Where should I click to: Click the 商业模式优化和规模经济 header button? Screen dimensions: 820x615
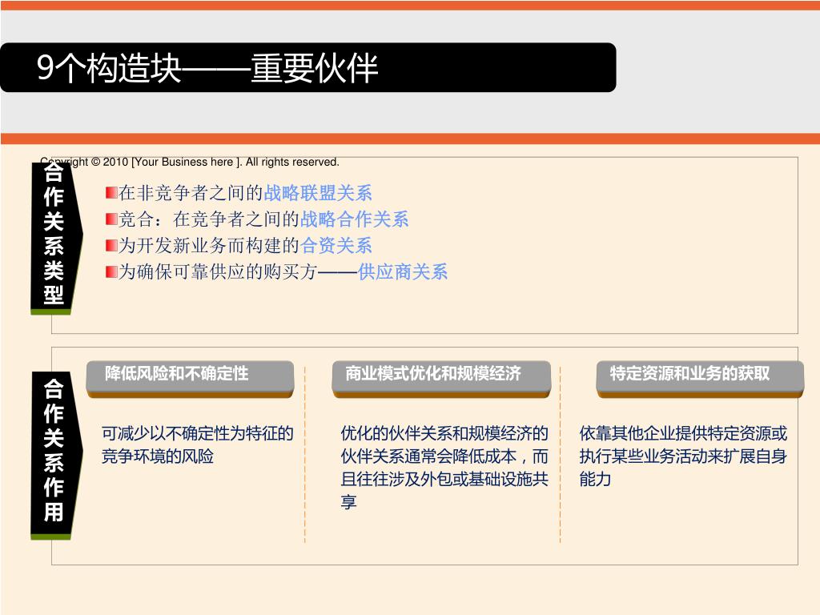pyautogui.click(x=441, y=378)
